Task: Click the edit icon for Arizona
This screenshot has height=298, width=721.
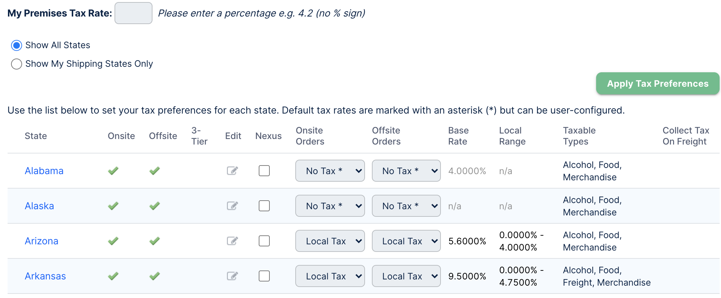Action: click(232, 241)
